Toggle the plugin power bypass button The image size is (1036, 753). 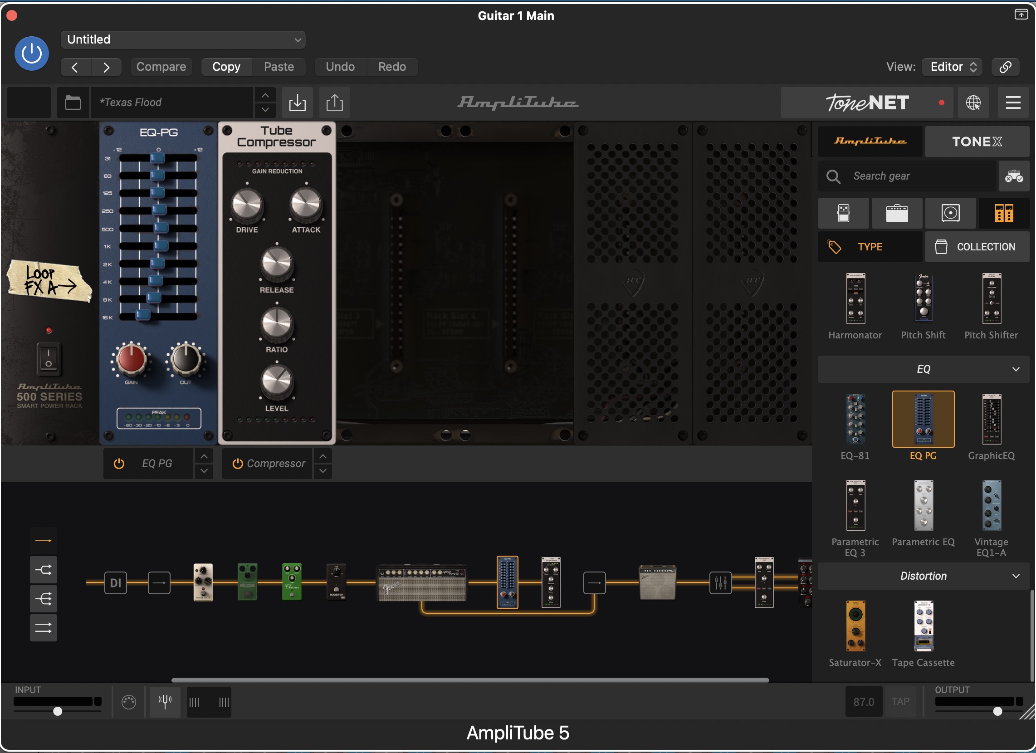[31, 54]
